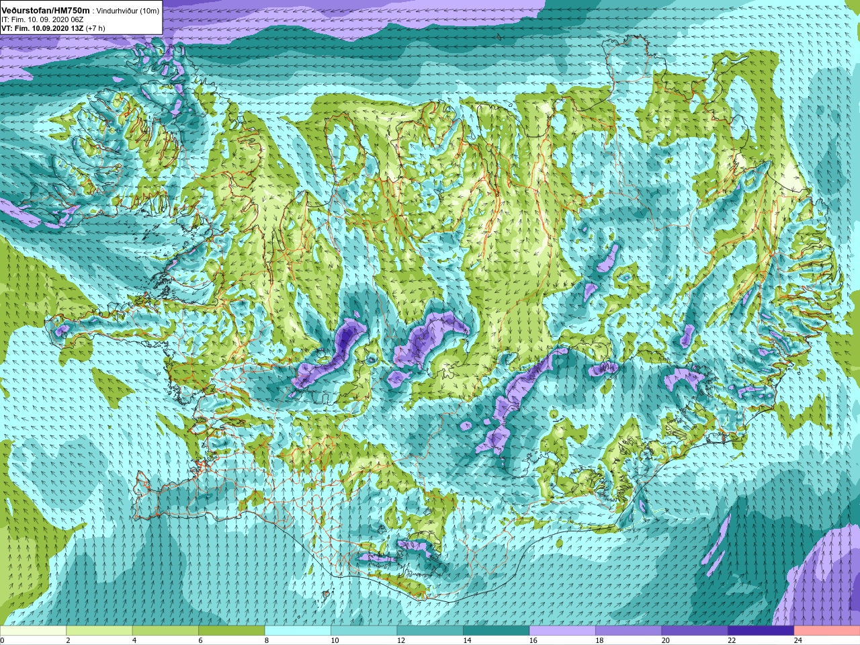Choose the legend color between 10 and 12
The width and height of the screenshot is (860, 645).
[364, 631]
